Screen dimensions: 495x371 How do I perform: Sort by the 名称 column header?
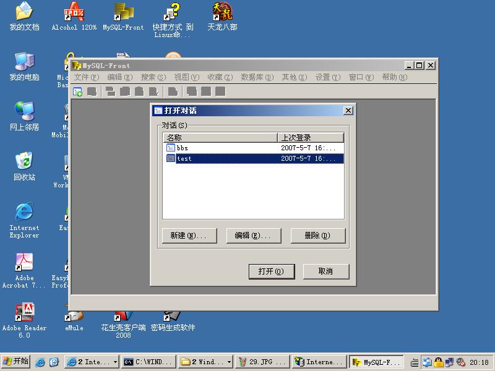(220, 137)
